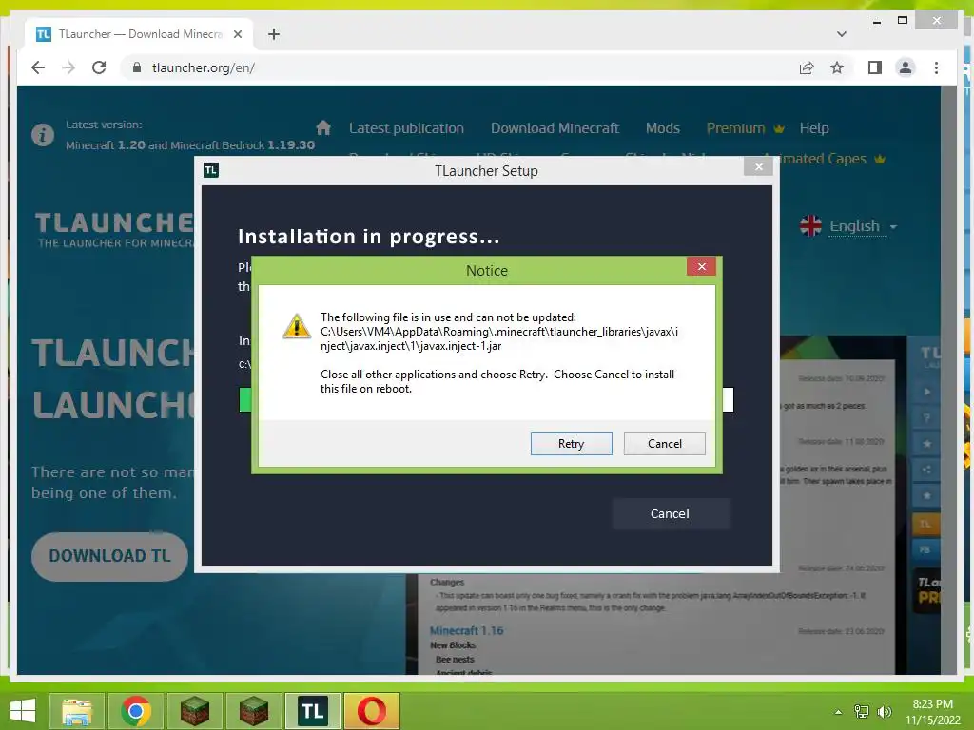This screenshot has width=974, height=730.
Task: Select the TLauncher Download Minecraft tab
Action: click(x=139, y=34)
